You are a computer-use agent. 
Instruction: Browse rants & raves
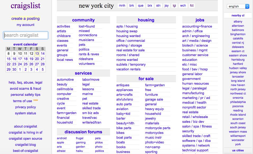click(x=89, y=54)
